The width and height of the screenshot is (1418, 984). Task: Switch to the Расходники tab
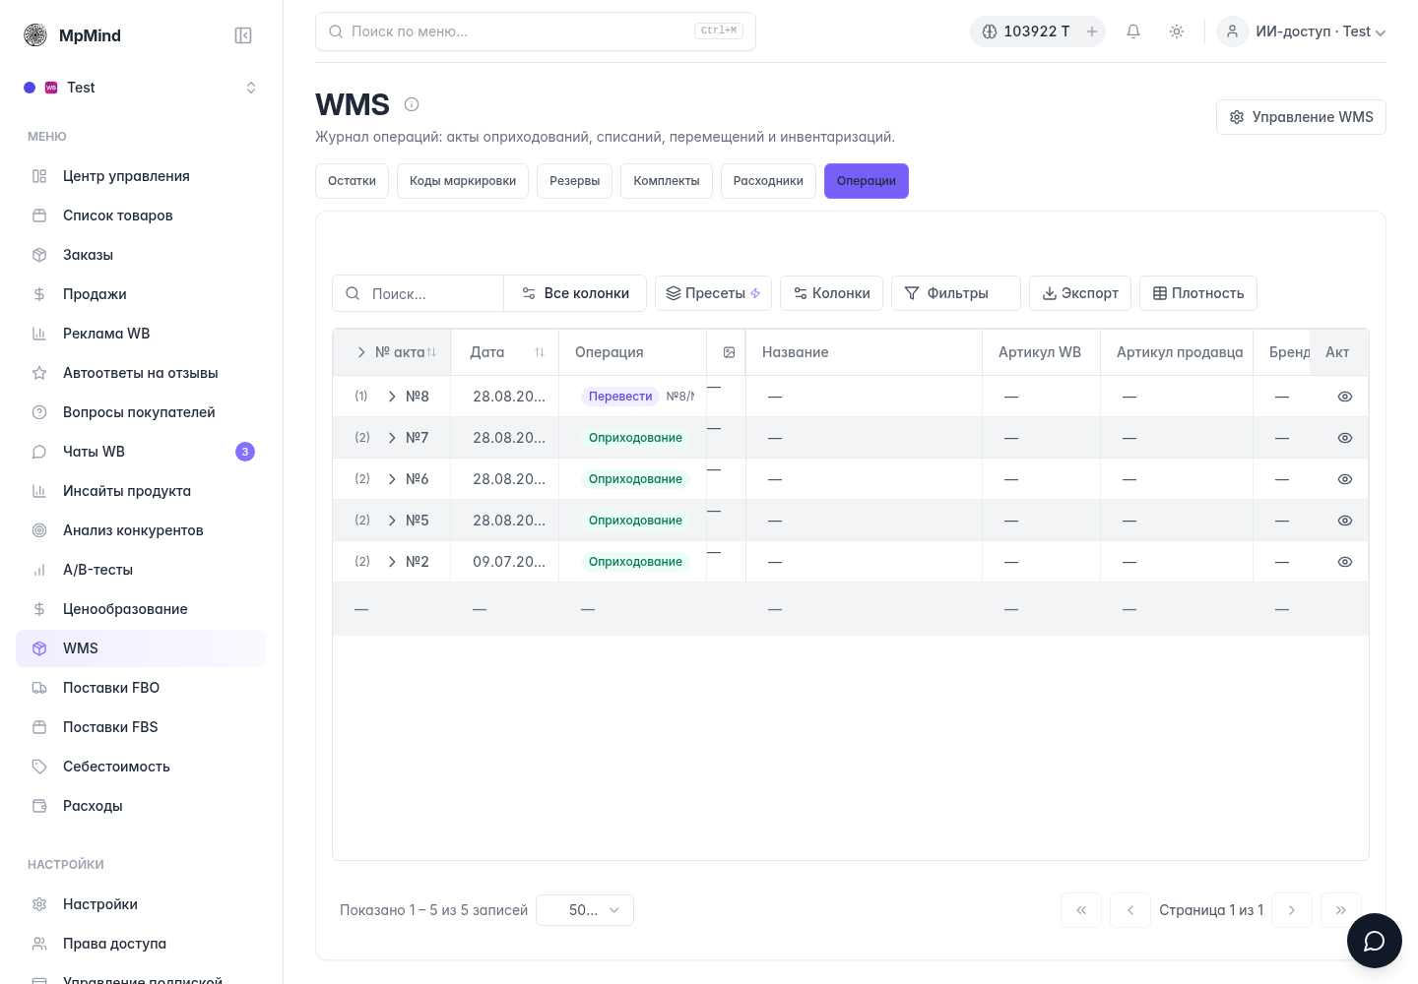(x=768, y=181)
